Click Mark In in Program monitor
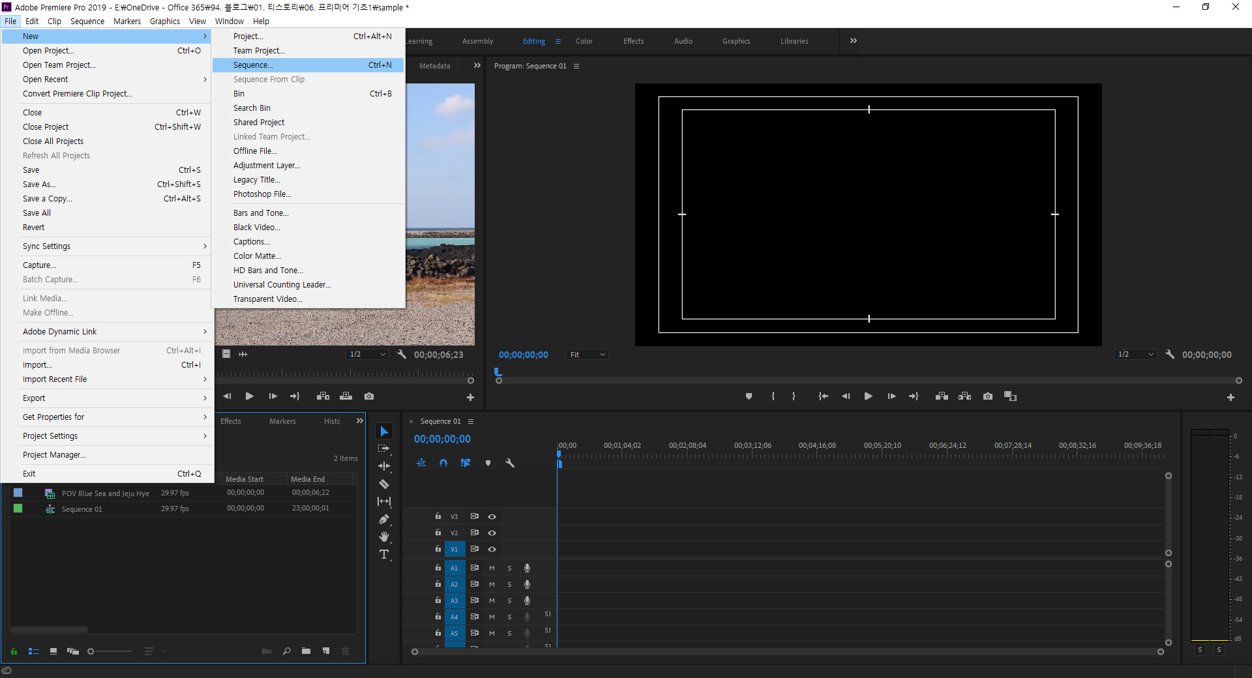 773,396
